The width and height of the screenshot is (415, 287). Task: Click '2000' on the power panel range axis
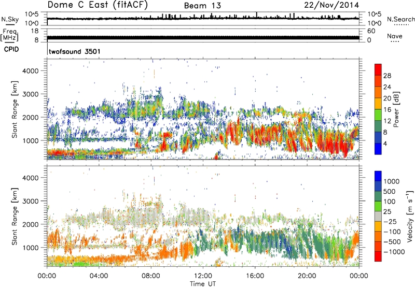(x=30, y=117)
